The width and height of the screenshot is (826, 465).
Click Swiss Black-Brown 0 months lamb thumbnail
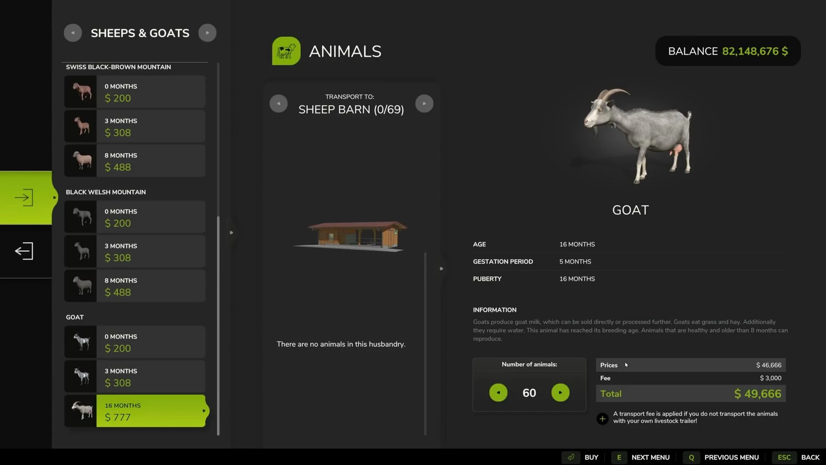(81, 92)
